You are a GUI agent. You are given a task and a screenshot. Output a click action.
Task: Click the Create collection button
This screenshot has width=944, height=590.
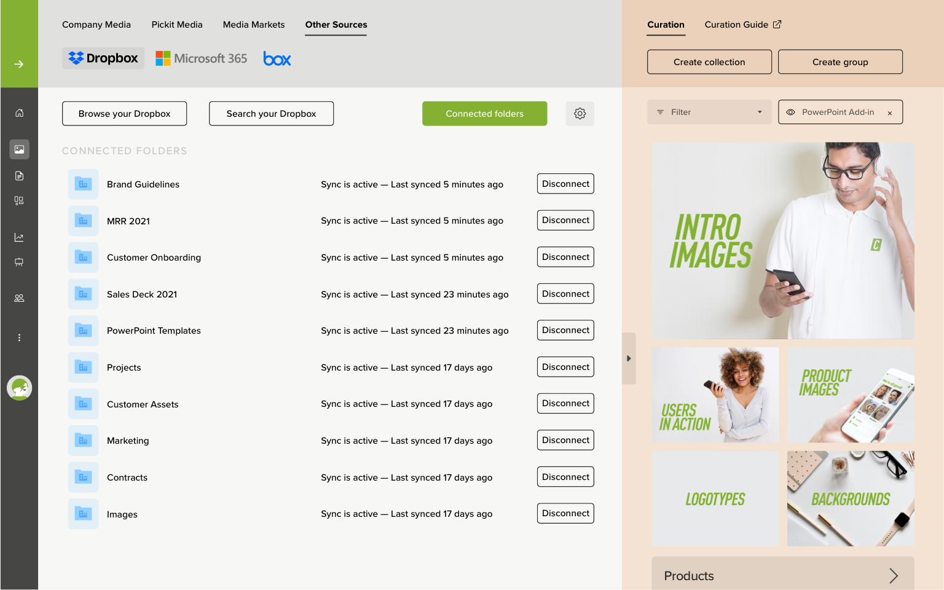click(709, 62)
